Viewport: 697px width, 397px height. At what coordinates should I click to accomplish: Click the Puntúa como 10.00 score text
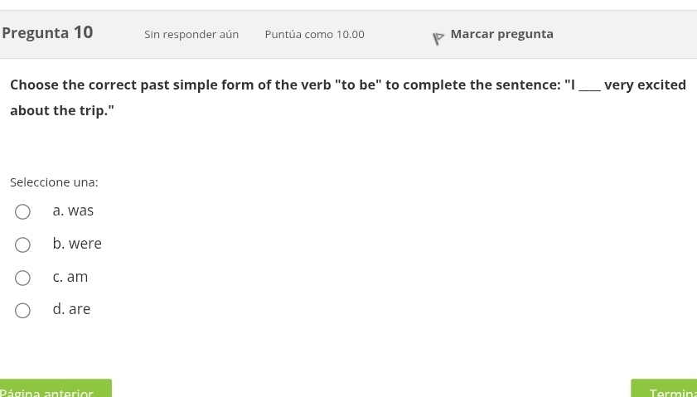coord(314,35)
